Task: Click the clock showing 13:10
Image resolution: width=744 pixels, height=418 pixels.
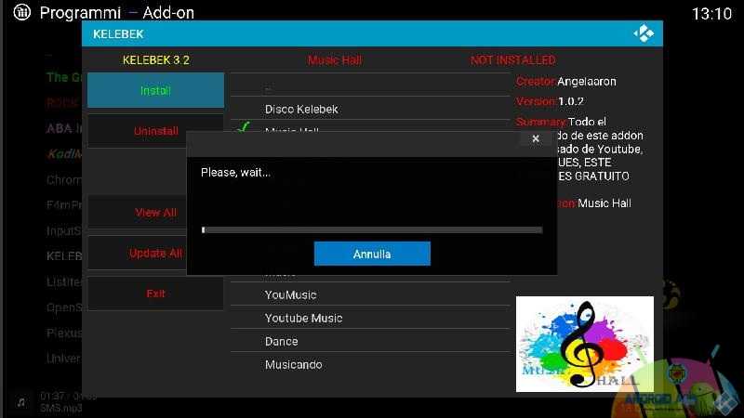Action: pyautogui.click(x=711, y=13)
